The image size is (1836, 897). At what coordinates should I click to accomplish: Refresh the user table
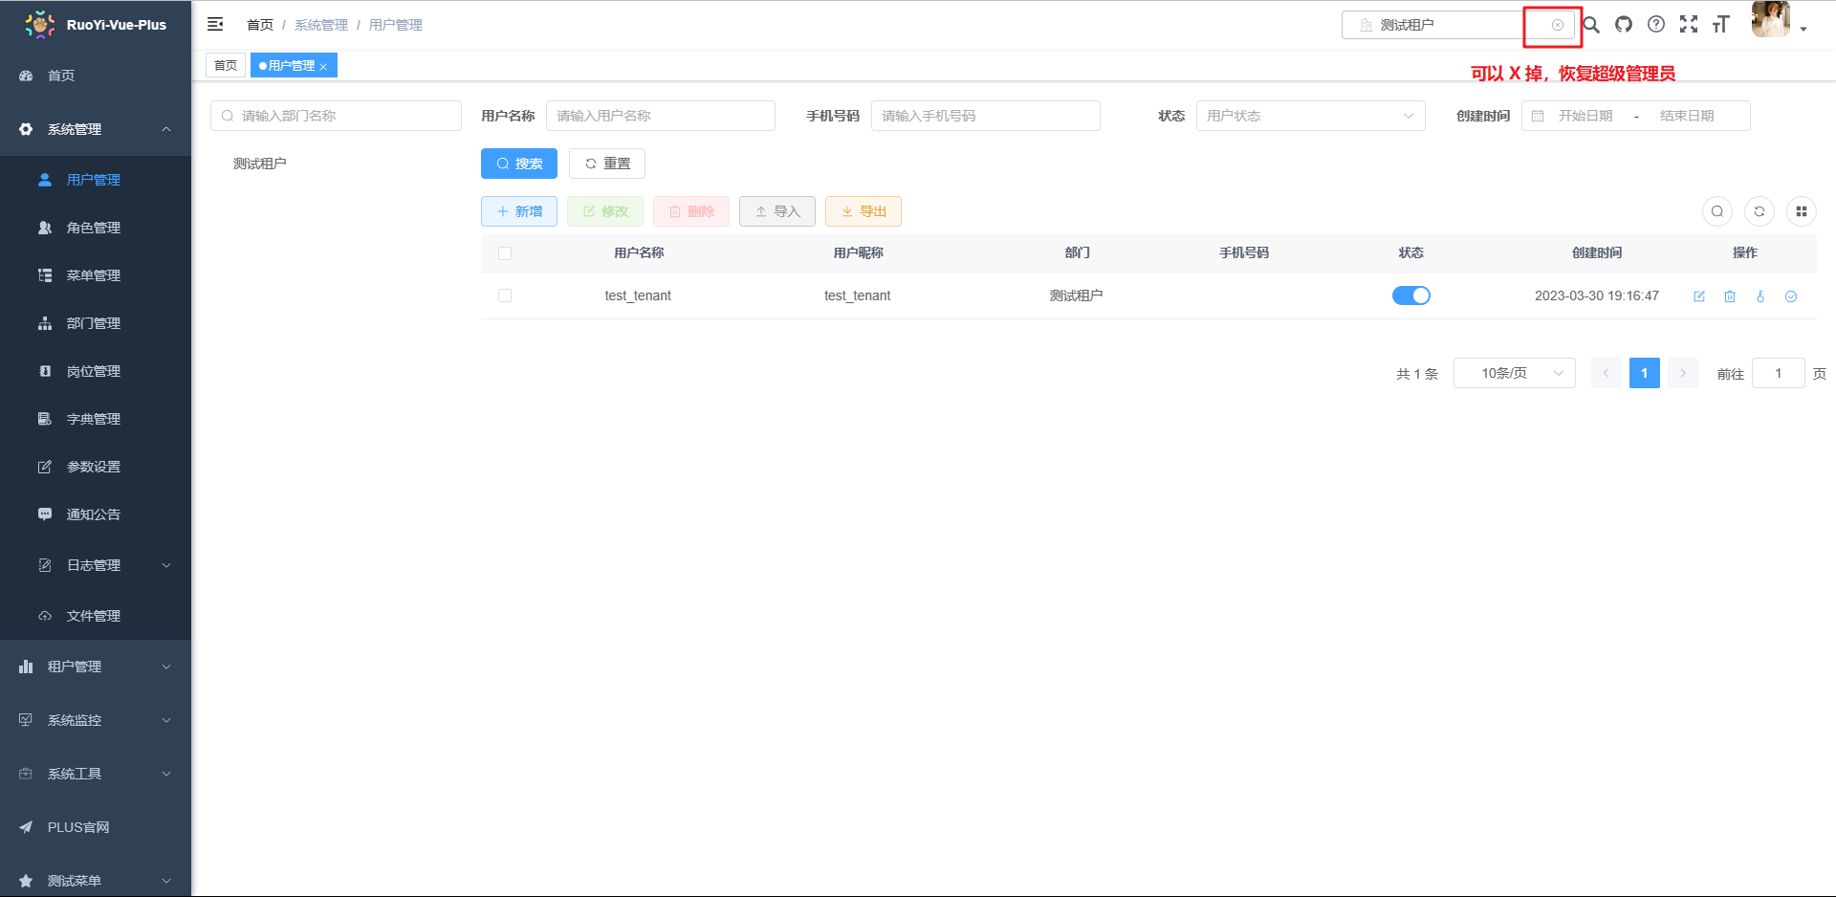pos(1759,211)
